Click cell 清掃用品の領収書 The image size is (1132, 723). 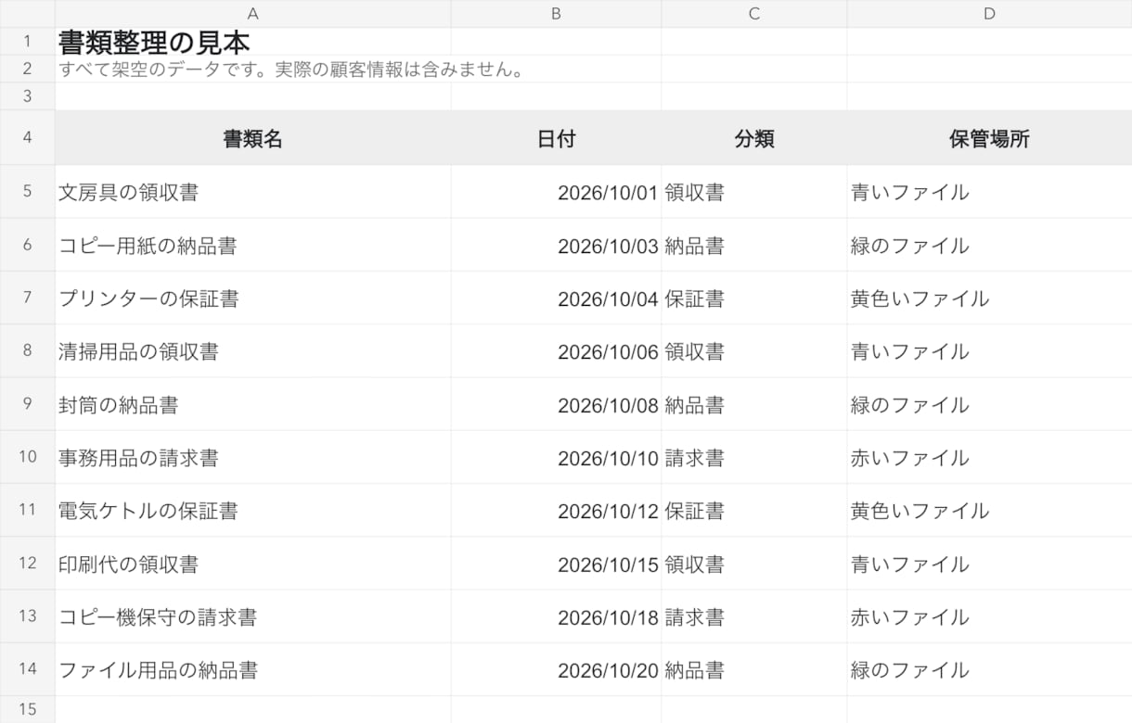point(253,351)
